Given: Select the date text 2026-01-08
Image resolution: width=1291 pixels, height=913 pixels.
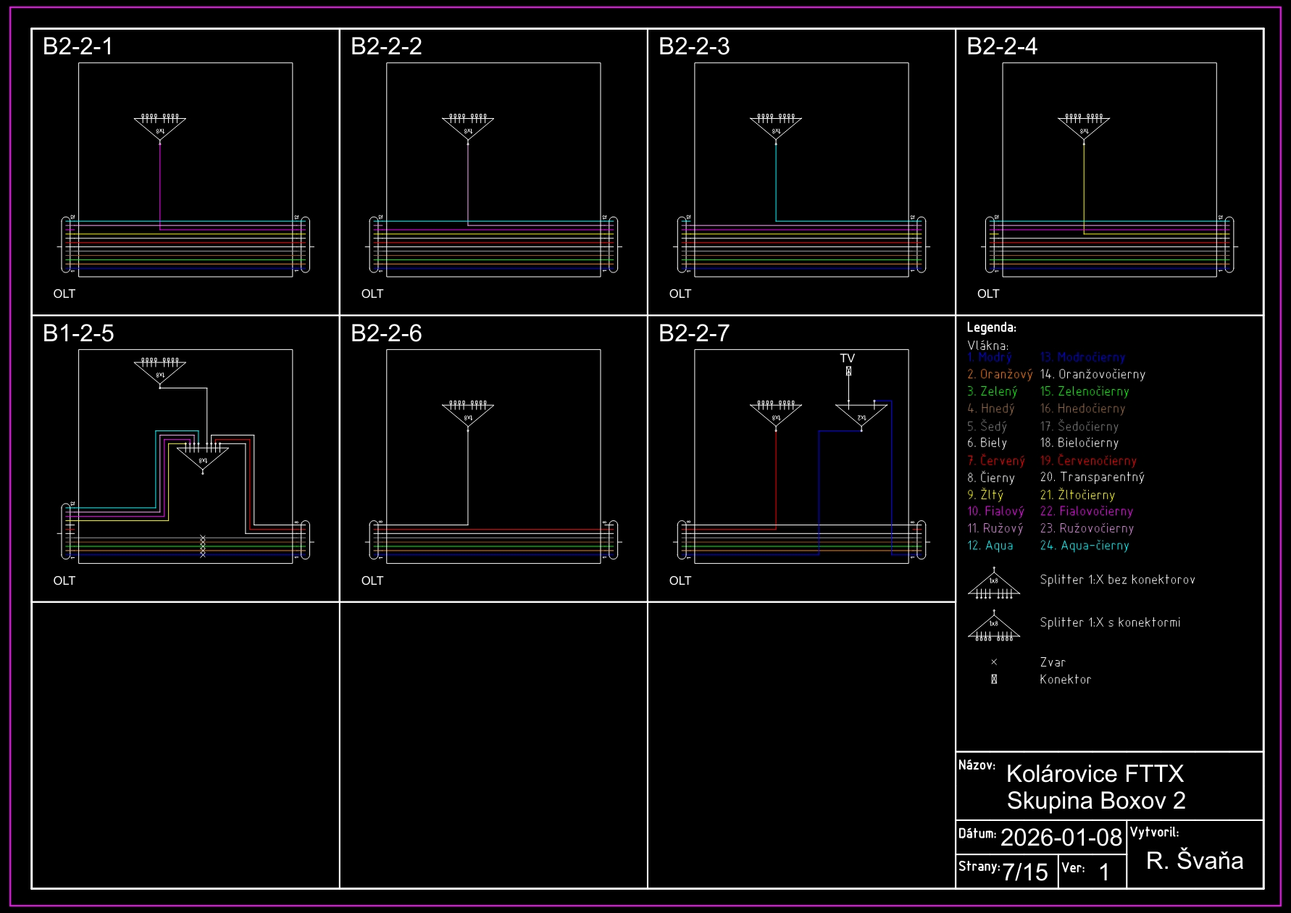Looking at the screenshot, I should point(1061,838).
